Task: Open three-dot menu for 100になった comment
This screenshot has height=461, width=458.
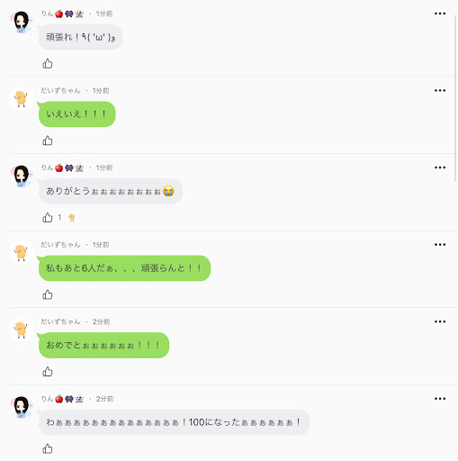Action: tap(440, 399)
